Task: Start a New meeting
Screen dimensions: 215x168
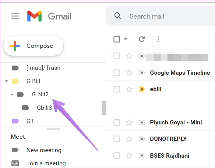Action: point(44,150)
